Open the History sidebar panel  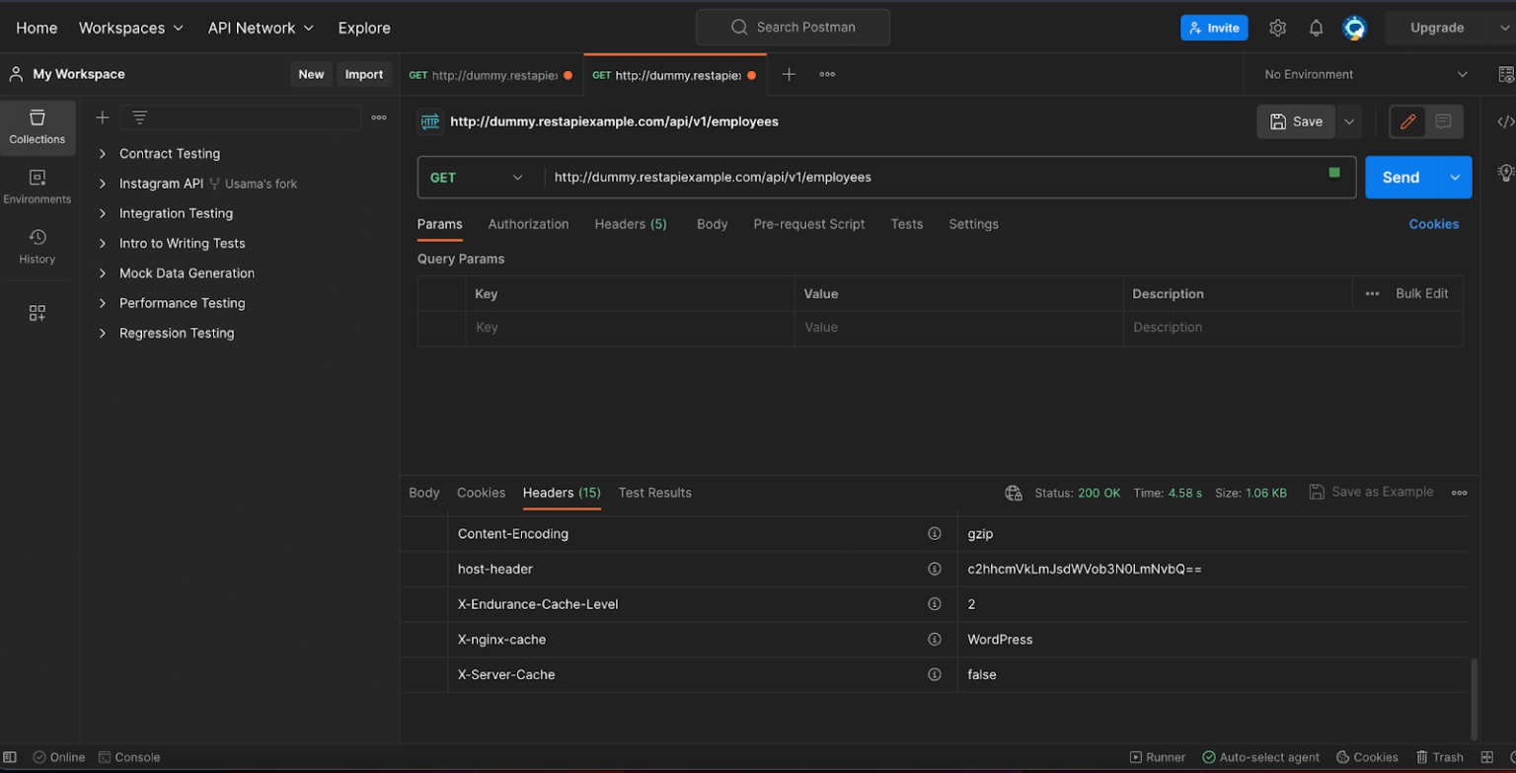tap(38, 247)
